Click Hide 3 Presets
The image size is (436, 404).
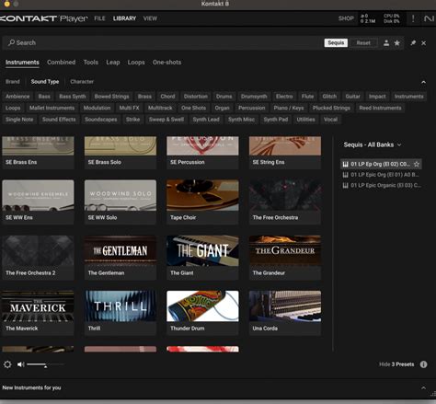(x=396, y=364)
